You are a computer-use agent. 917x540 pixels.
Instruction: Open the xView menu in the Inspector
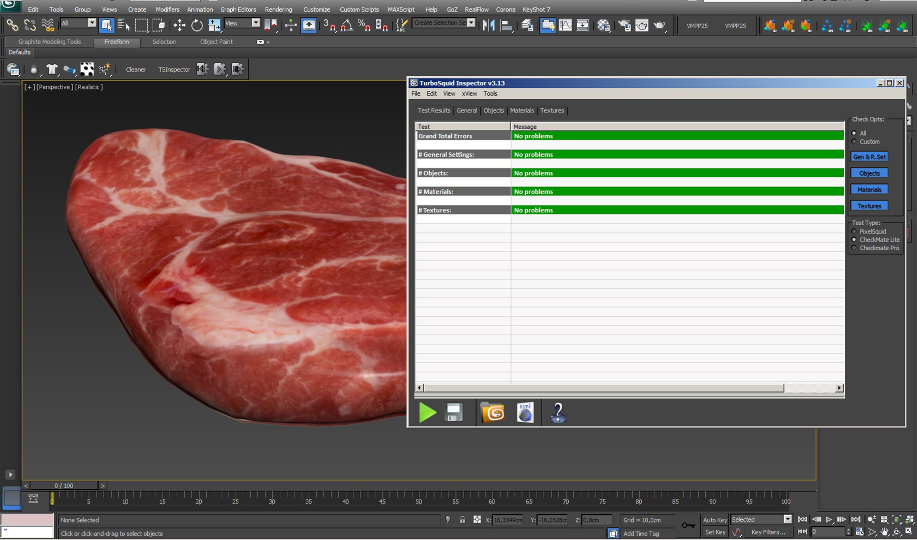tap(469, 93)
